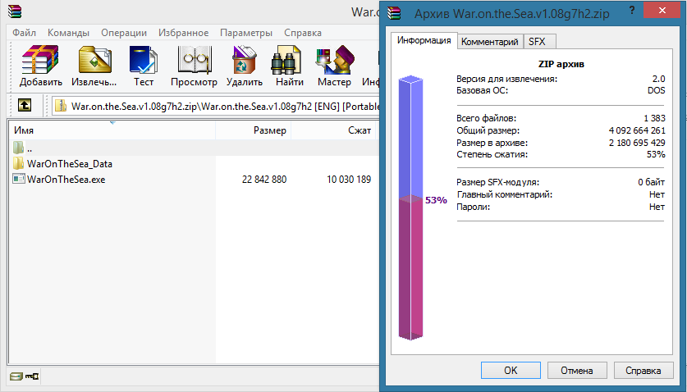Viewport: 687px width, 392px height.
Task: Click the WinRAR icon in main window title bar
Action: coord(15,11)
